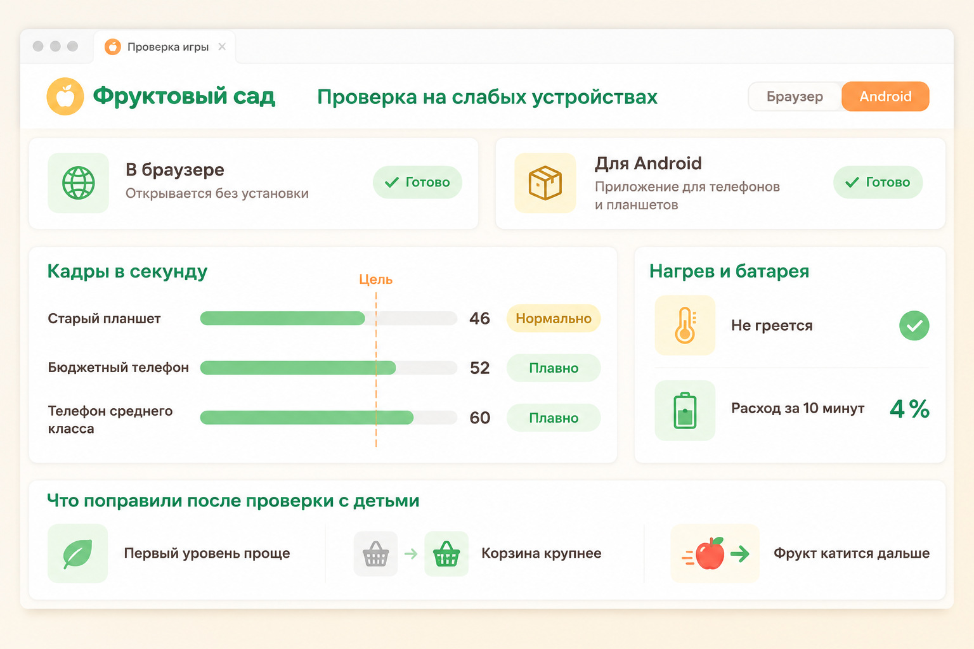Click the Фруктовый сад title
This screenshot has height=649, width=974.
(x=184, y=96)
